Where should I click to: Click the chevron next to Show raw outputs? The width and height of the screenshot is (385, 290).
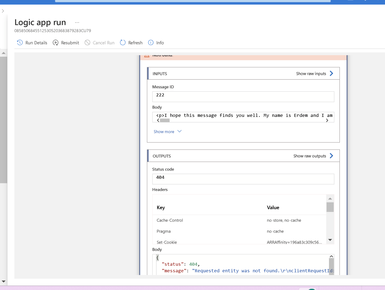(x=332, y=156)
